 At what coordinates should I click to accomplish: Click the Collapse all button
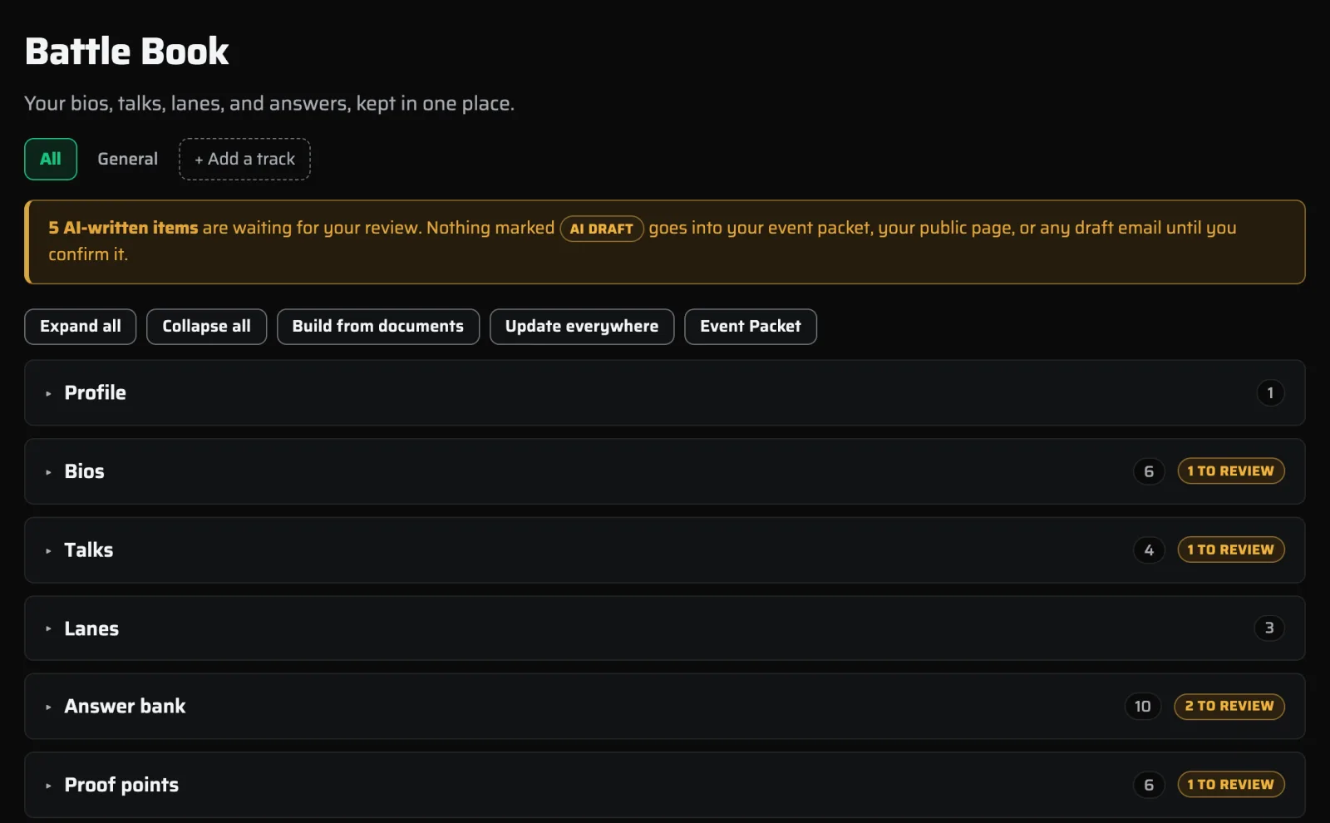[x=206, y=327]
